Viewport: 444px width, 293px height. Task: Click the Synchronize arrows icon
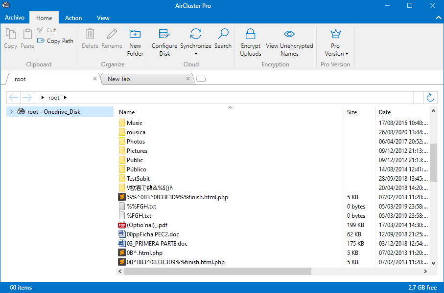pos(196,34)
